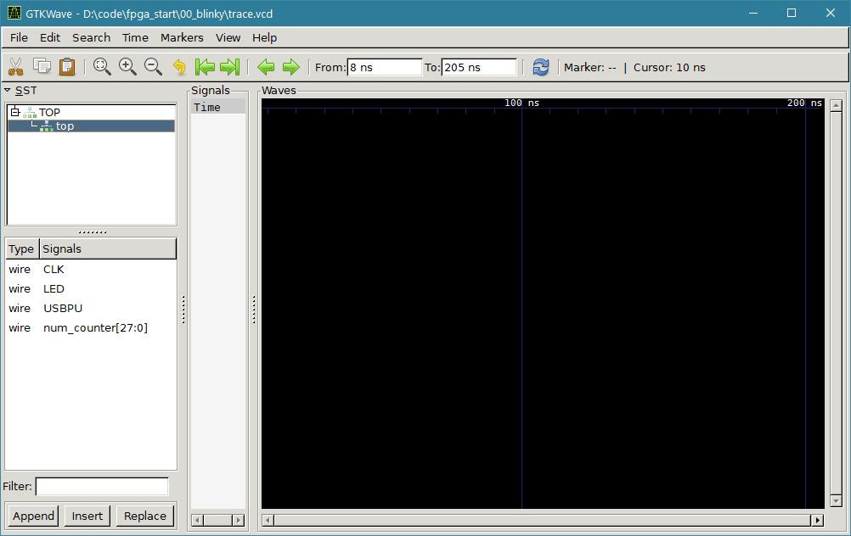Click the Append button

pos(33,516)
